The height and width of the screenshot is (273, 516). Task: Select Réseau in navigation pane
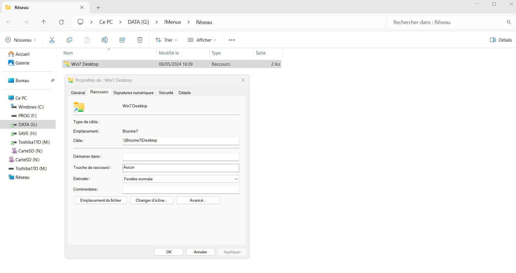pos(19,177)
